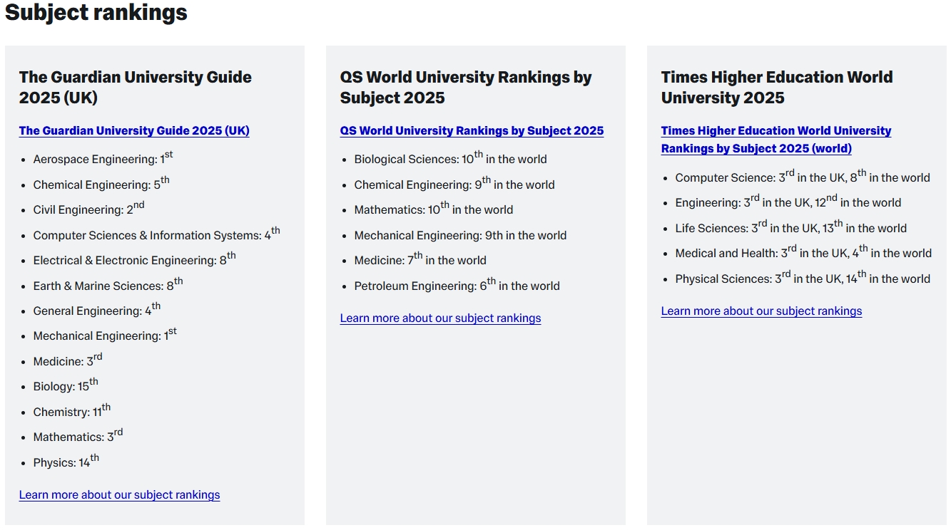The width and height of the screenshot is (951, 530).
Task: Select the Physics: 14th list item
Action: point(66,462)
